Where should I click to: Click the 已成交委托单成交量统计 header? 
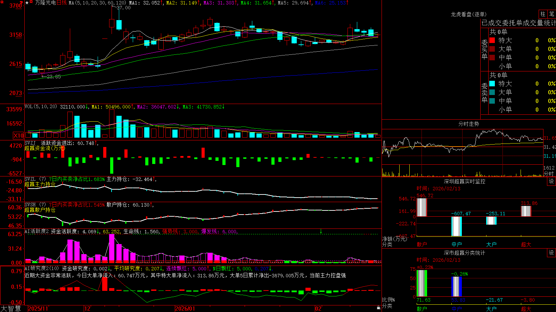[x=518, y=23]
